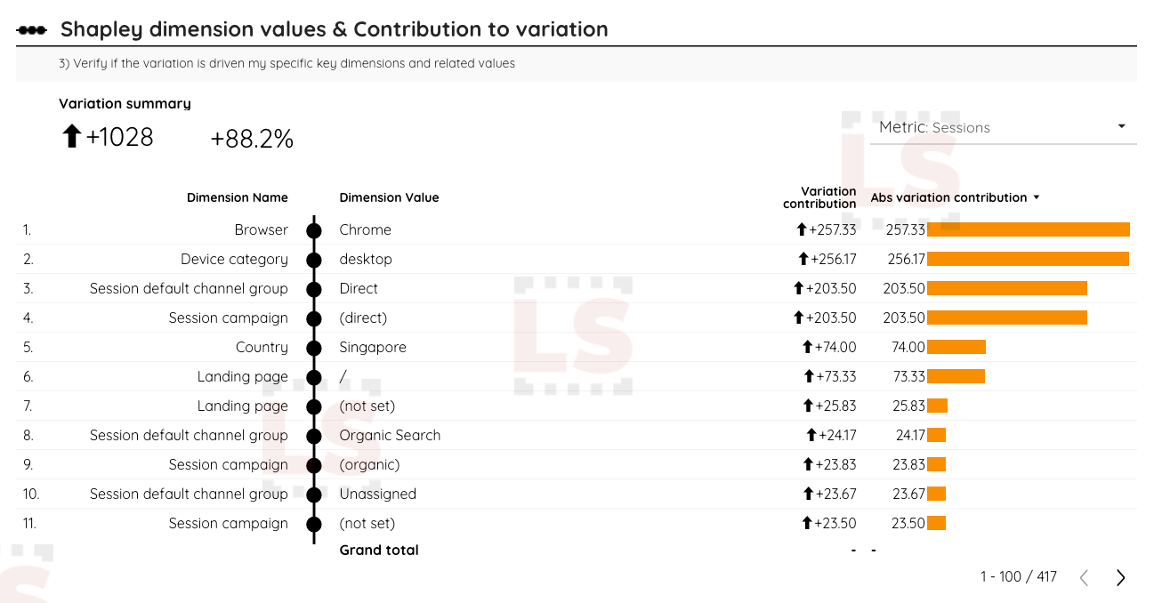Select the timeline dot next to Organic Search
The image size is (1154, 603).
[x=313, y=435]
